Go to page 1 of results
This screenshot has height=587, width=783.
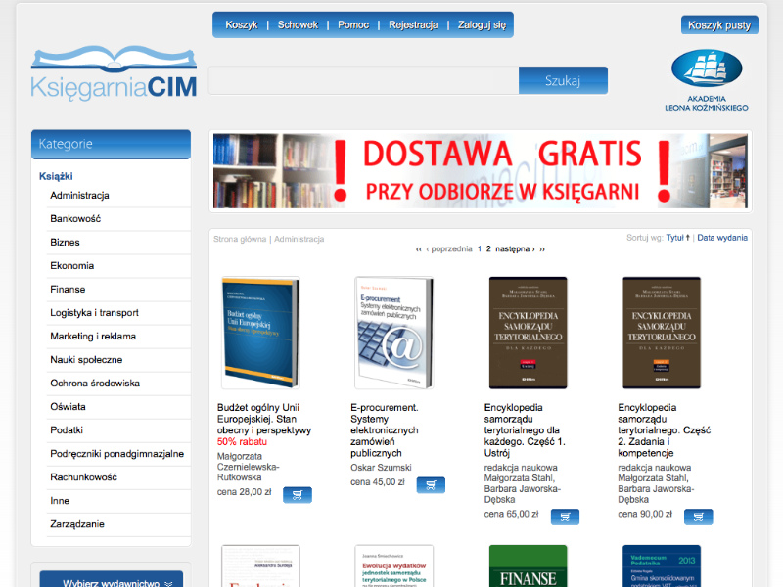(480, 249)
